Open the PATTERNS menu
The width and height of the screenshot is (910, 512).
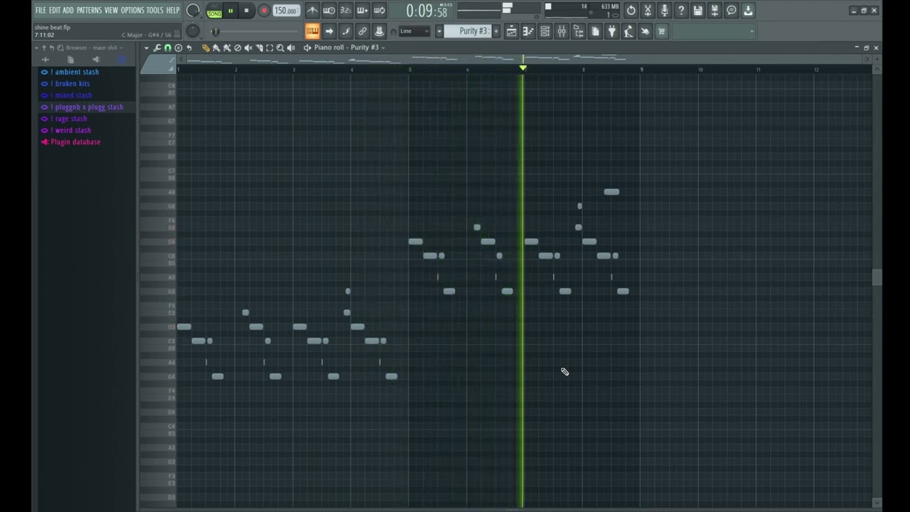tap(89, 11)
